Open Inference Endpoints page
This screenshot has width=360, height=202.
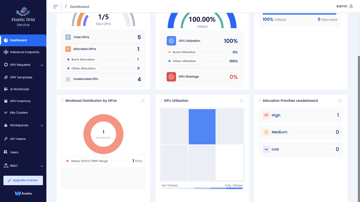tap(25, 52)
